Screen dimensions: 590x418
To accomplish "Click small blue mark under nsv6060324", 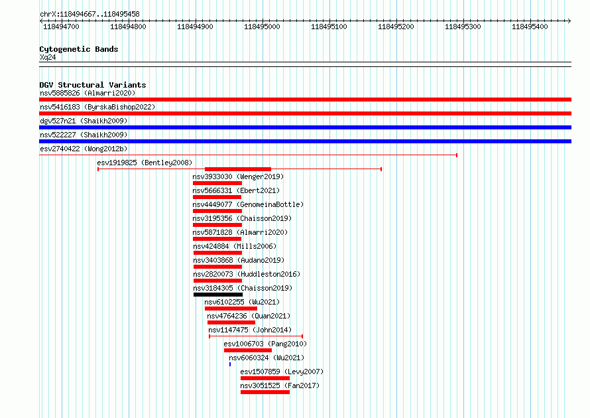I will pyautogui.click(x=230, y=364).
